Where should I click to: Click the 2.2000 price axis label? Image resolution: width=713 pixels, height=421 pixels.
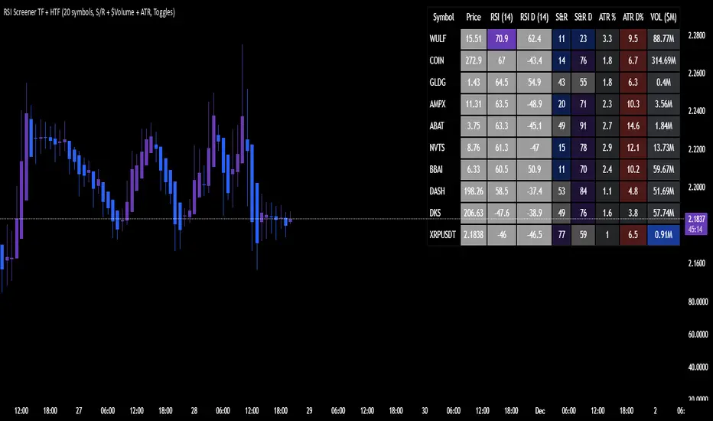(x=697, y=187)
